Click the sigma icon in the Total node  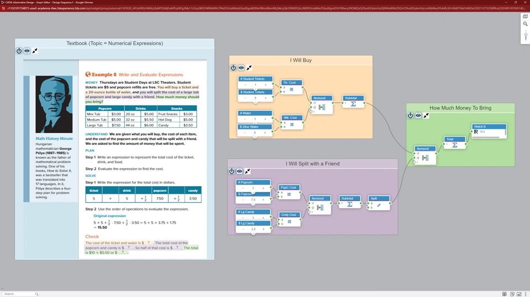(x=454, y=145)
